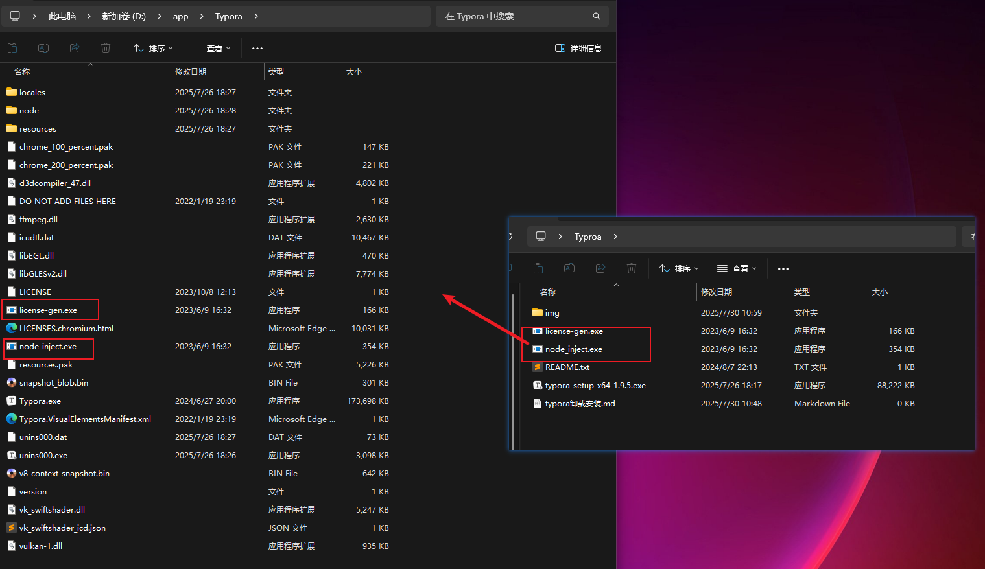This screenshot has height=569, width=985.
Task: Select typora-setup-x64-1.9.5.exe in Typroa window
Action: pyautogui.click(x=595, y=386)
